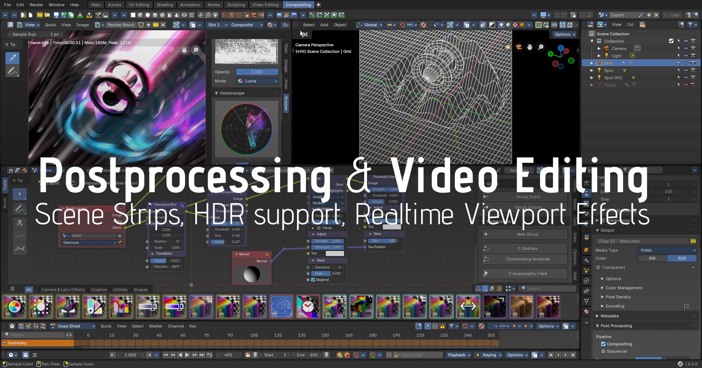Open the scope Mode Luma dropdown
This screenshot has width=702, height=368.
coord(257,81)
